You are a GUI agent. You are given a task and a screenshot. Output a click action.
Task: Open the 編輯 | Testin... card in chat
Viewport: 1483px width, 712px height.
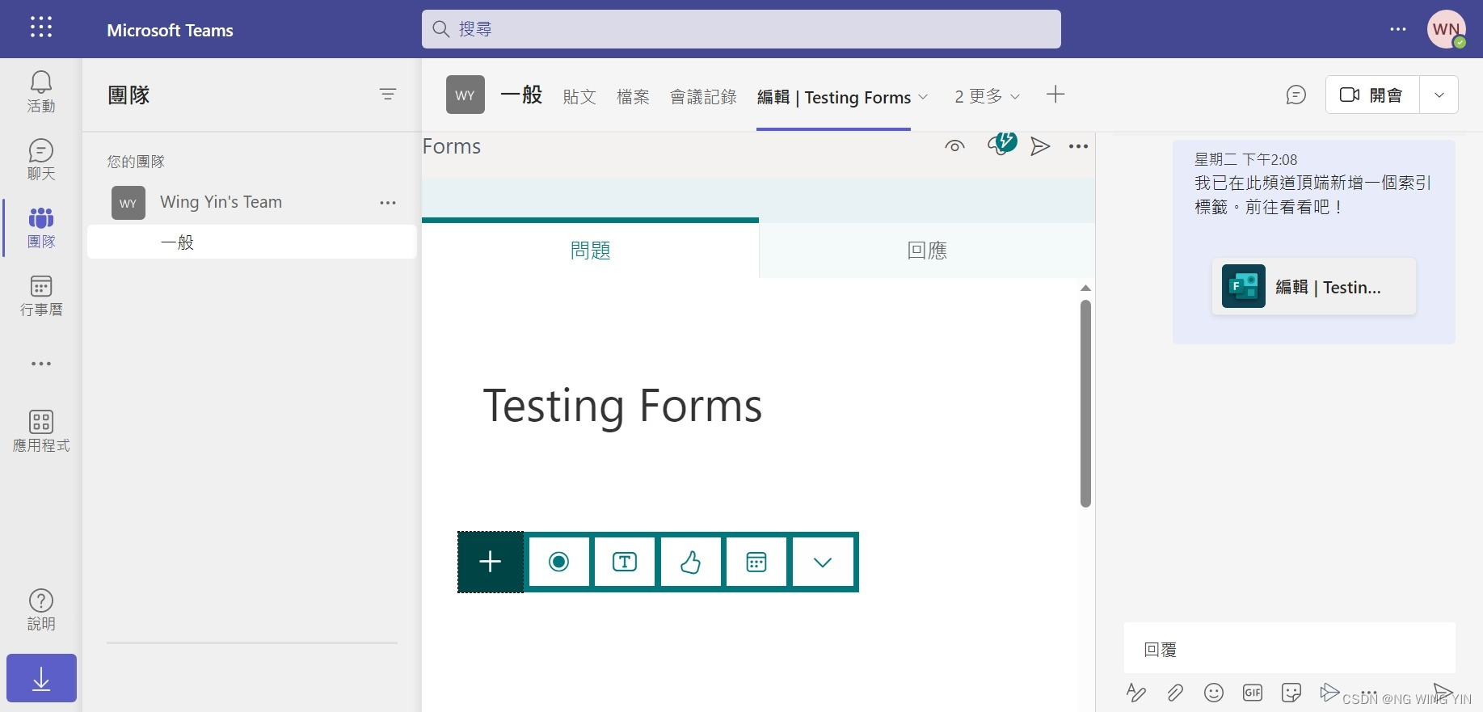1314,287
